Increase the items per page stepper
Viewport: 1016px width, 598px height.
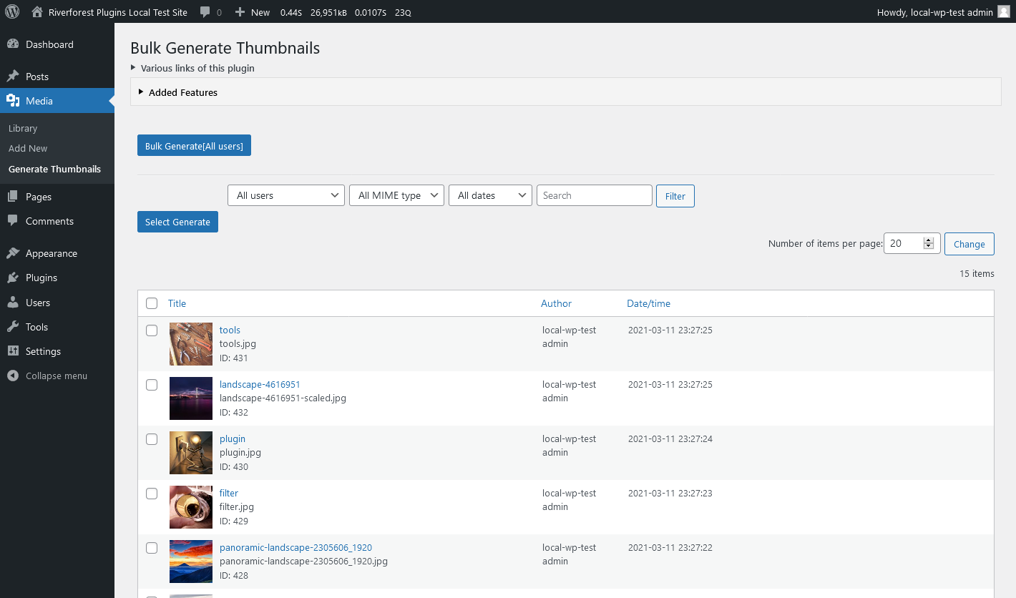tap(929, 240)
